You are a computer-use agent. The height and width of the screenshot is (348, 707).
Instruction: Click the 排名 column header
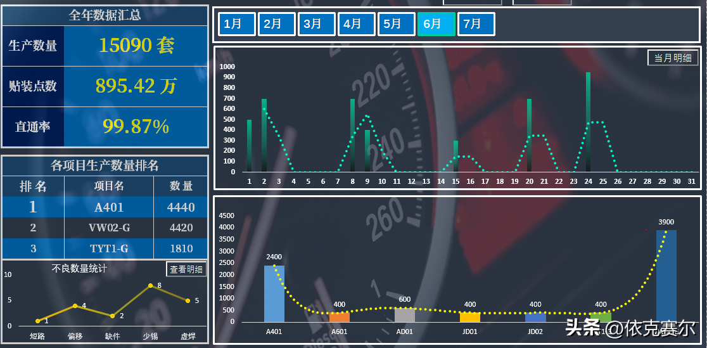[x=34, y=186]
